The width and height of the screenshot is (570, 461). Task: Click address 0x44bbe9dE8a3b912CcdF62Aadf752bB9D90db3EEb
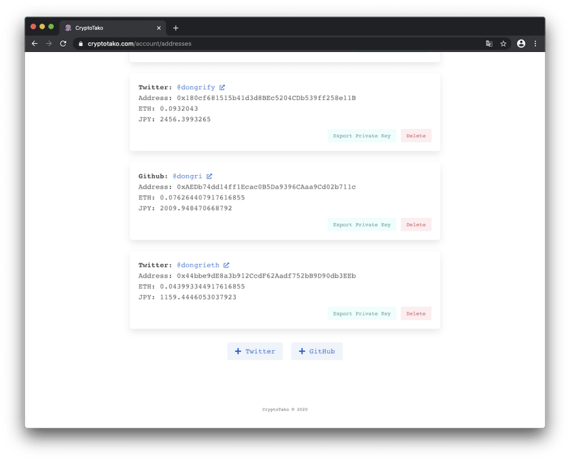(266, 276)
